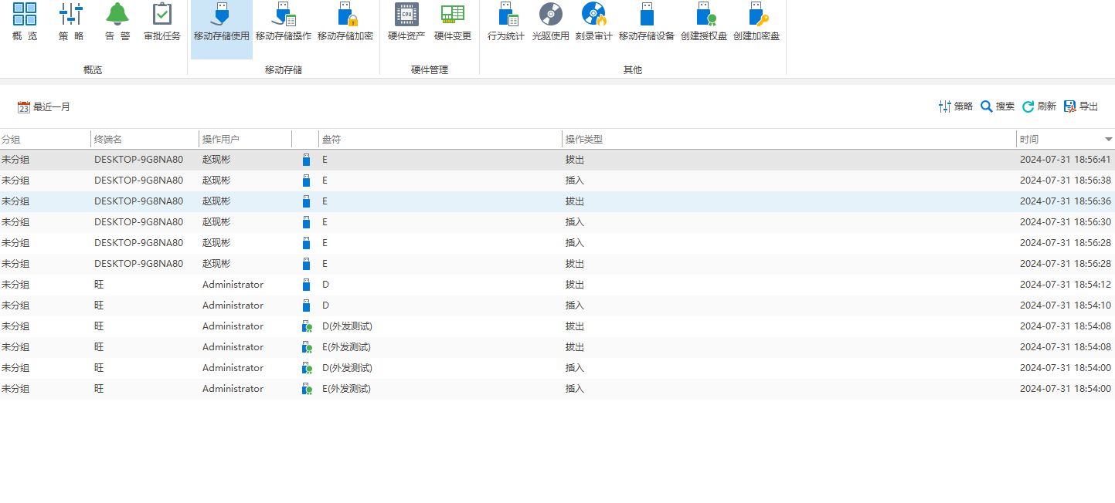Sort by the 操作用户 column header

coord(245,140)
